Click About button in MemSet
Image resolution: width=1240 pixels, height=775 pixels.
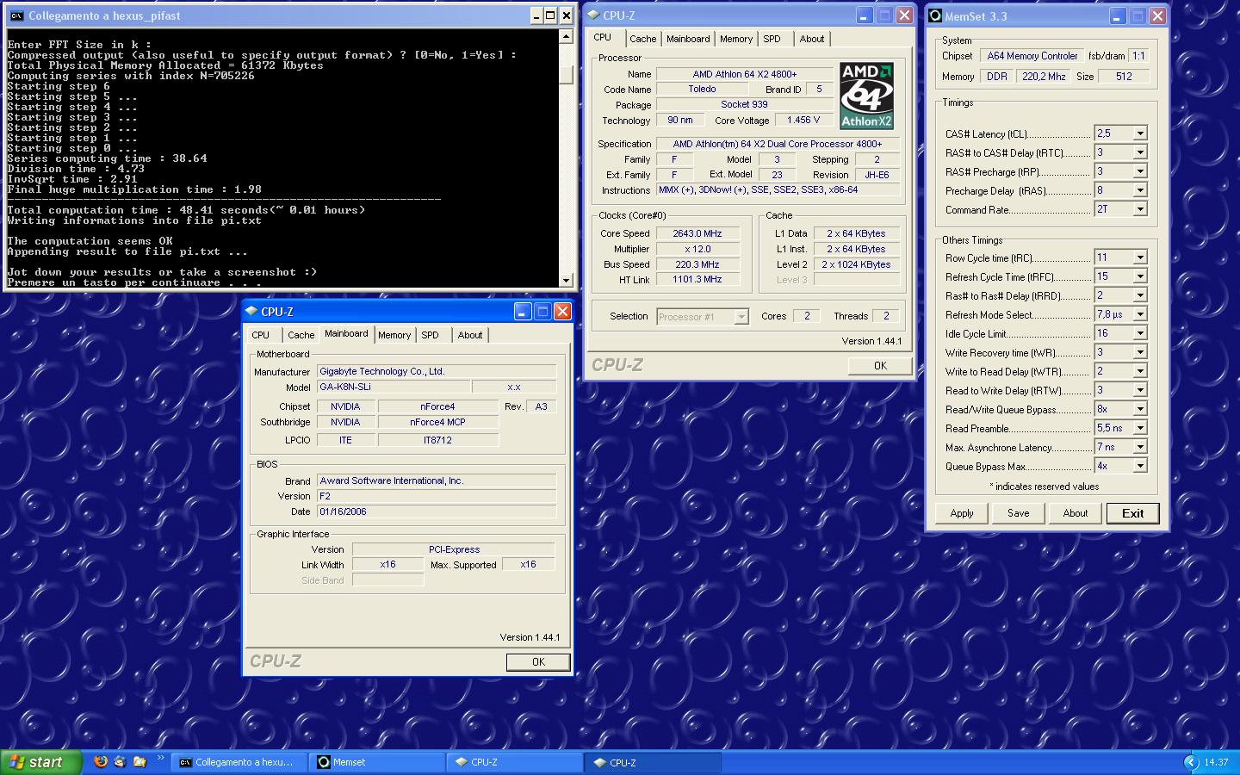tap(1076, 513)
